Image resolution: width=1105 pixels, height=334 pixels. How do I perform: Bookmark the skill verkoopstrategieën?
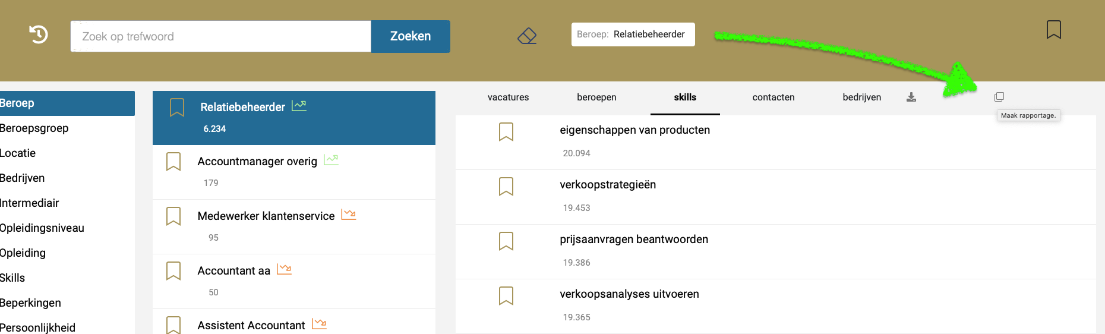506,187
